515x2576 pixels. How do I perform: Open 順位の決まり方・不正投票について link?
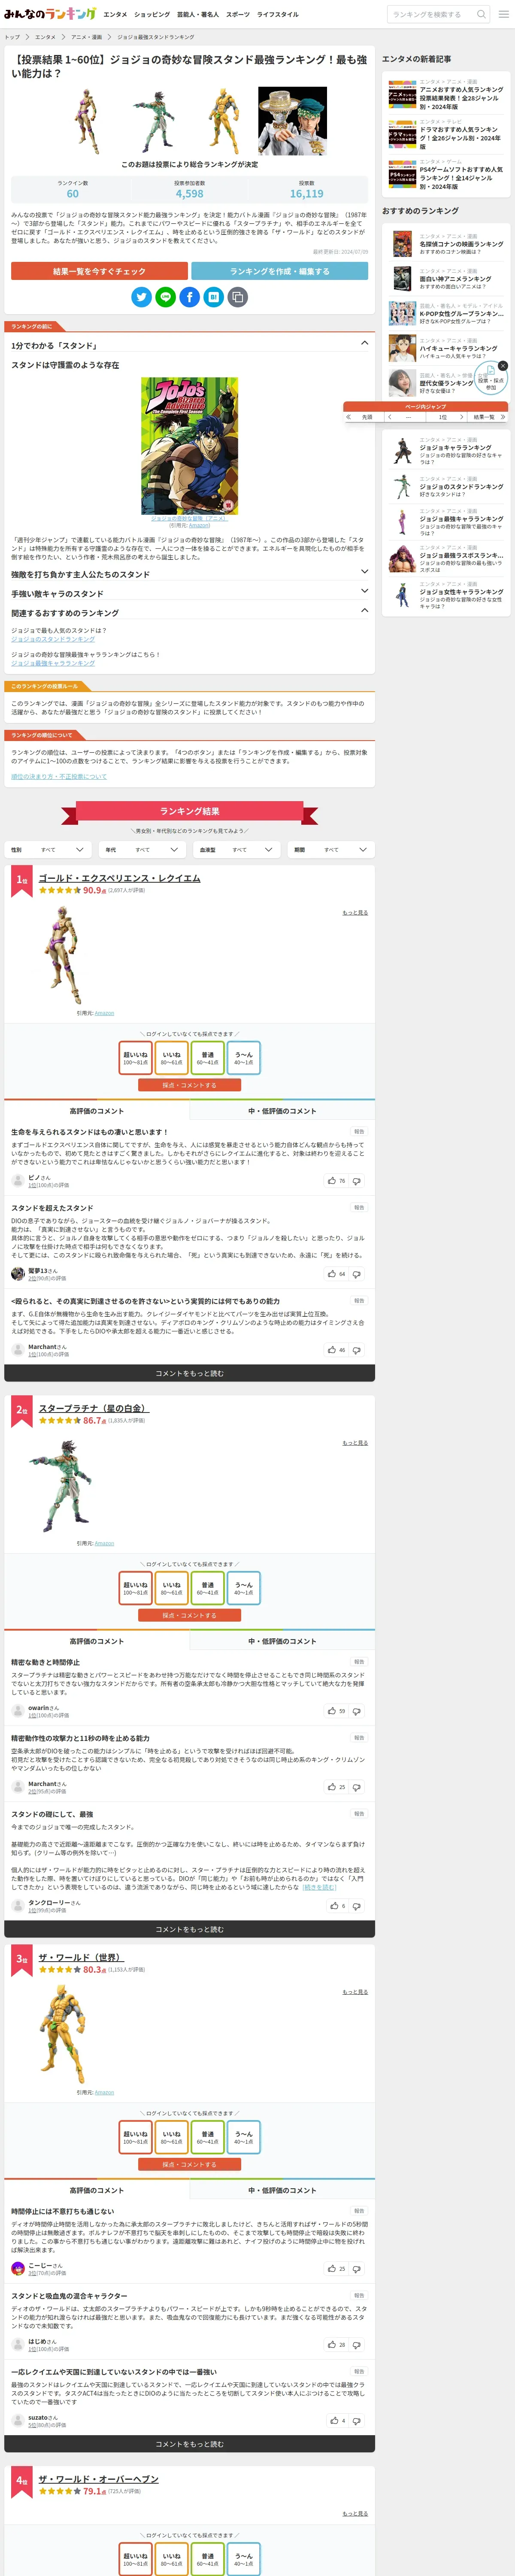coord(59,776)
